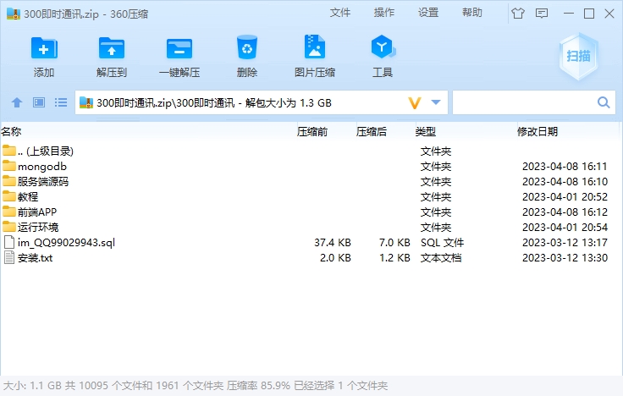
Task: Open the 操作 (Operation) menu
Action: tap(384, 13)
